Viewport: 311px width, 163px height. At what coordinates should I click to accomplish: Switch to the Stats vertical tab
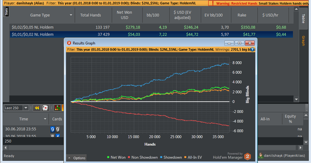[6, 12]
